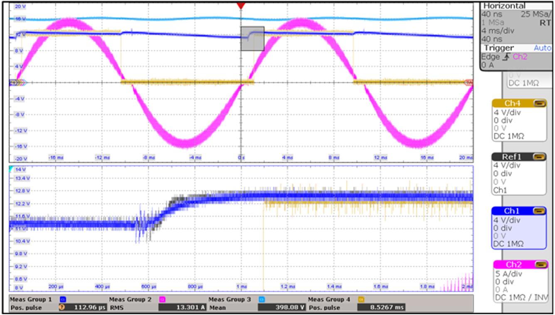Select the Ref1 title bar
The height and width of the screenshot is (315, 555).
(518, 157)
